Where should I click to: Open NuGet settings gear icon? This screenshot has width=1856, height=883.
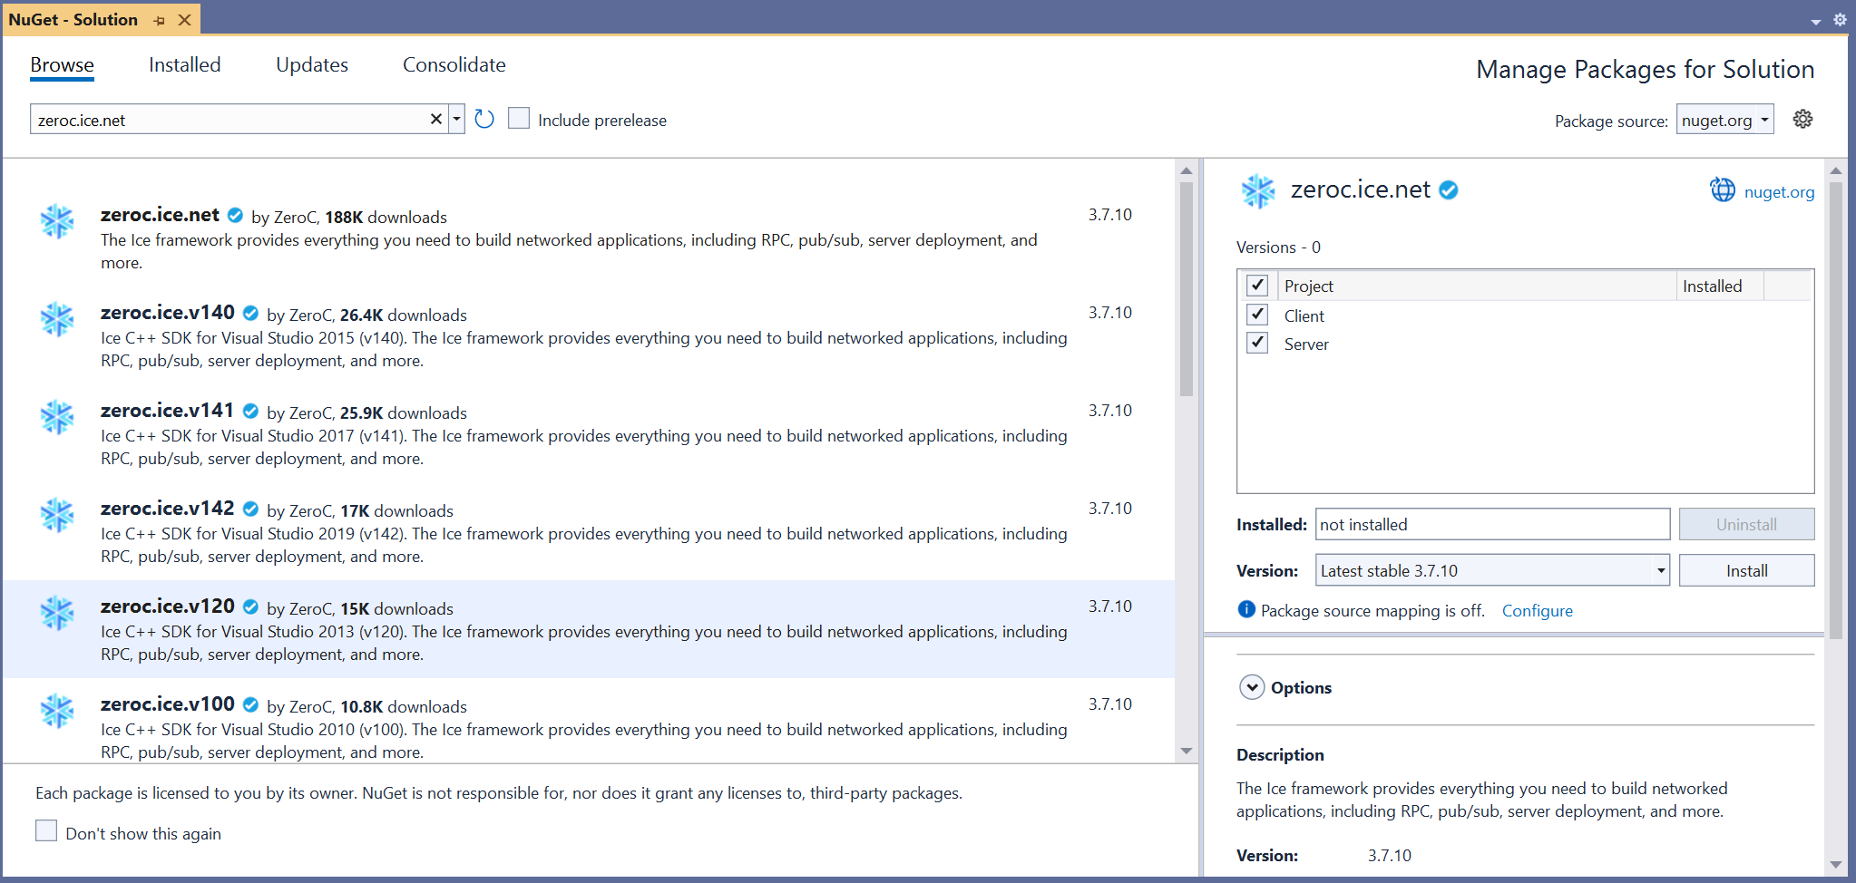[x=1802, y=120]
